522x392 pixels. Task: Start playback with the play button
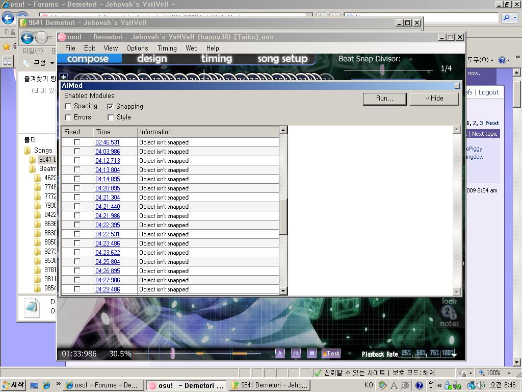click(280, 353)
